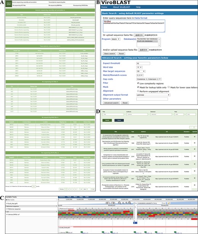Viewport: 198px width, 234px height.
Task: Open the Max target sequences dropdown
Action: 141,71
